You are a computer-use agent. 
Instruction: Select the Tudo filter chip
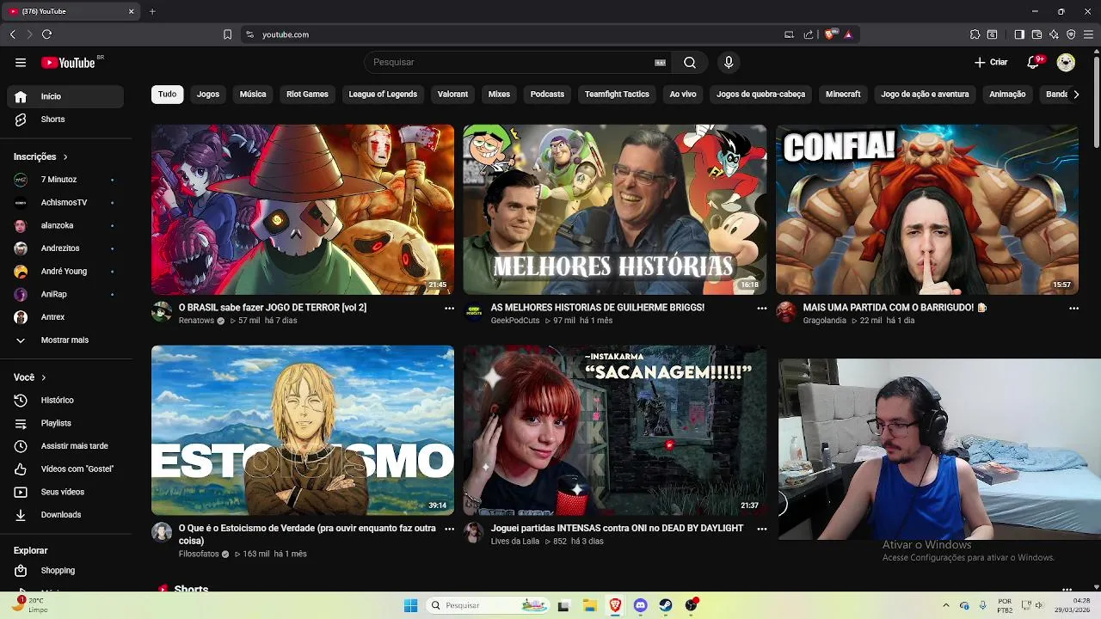coord(168,95)
